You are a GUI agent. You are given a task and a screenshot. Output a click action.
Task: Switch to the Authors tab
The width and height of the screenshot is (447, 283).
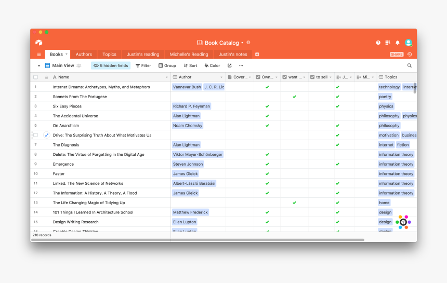84,55
